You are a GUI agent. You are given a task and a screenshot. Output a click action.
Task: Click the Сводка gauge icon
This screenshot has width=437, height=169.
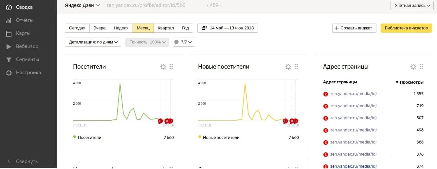tap(9, 7)
